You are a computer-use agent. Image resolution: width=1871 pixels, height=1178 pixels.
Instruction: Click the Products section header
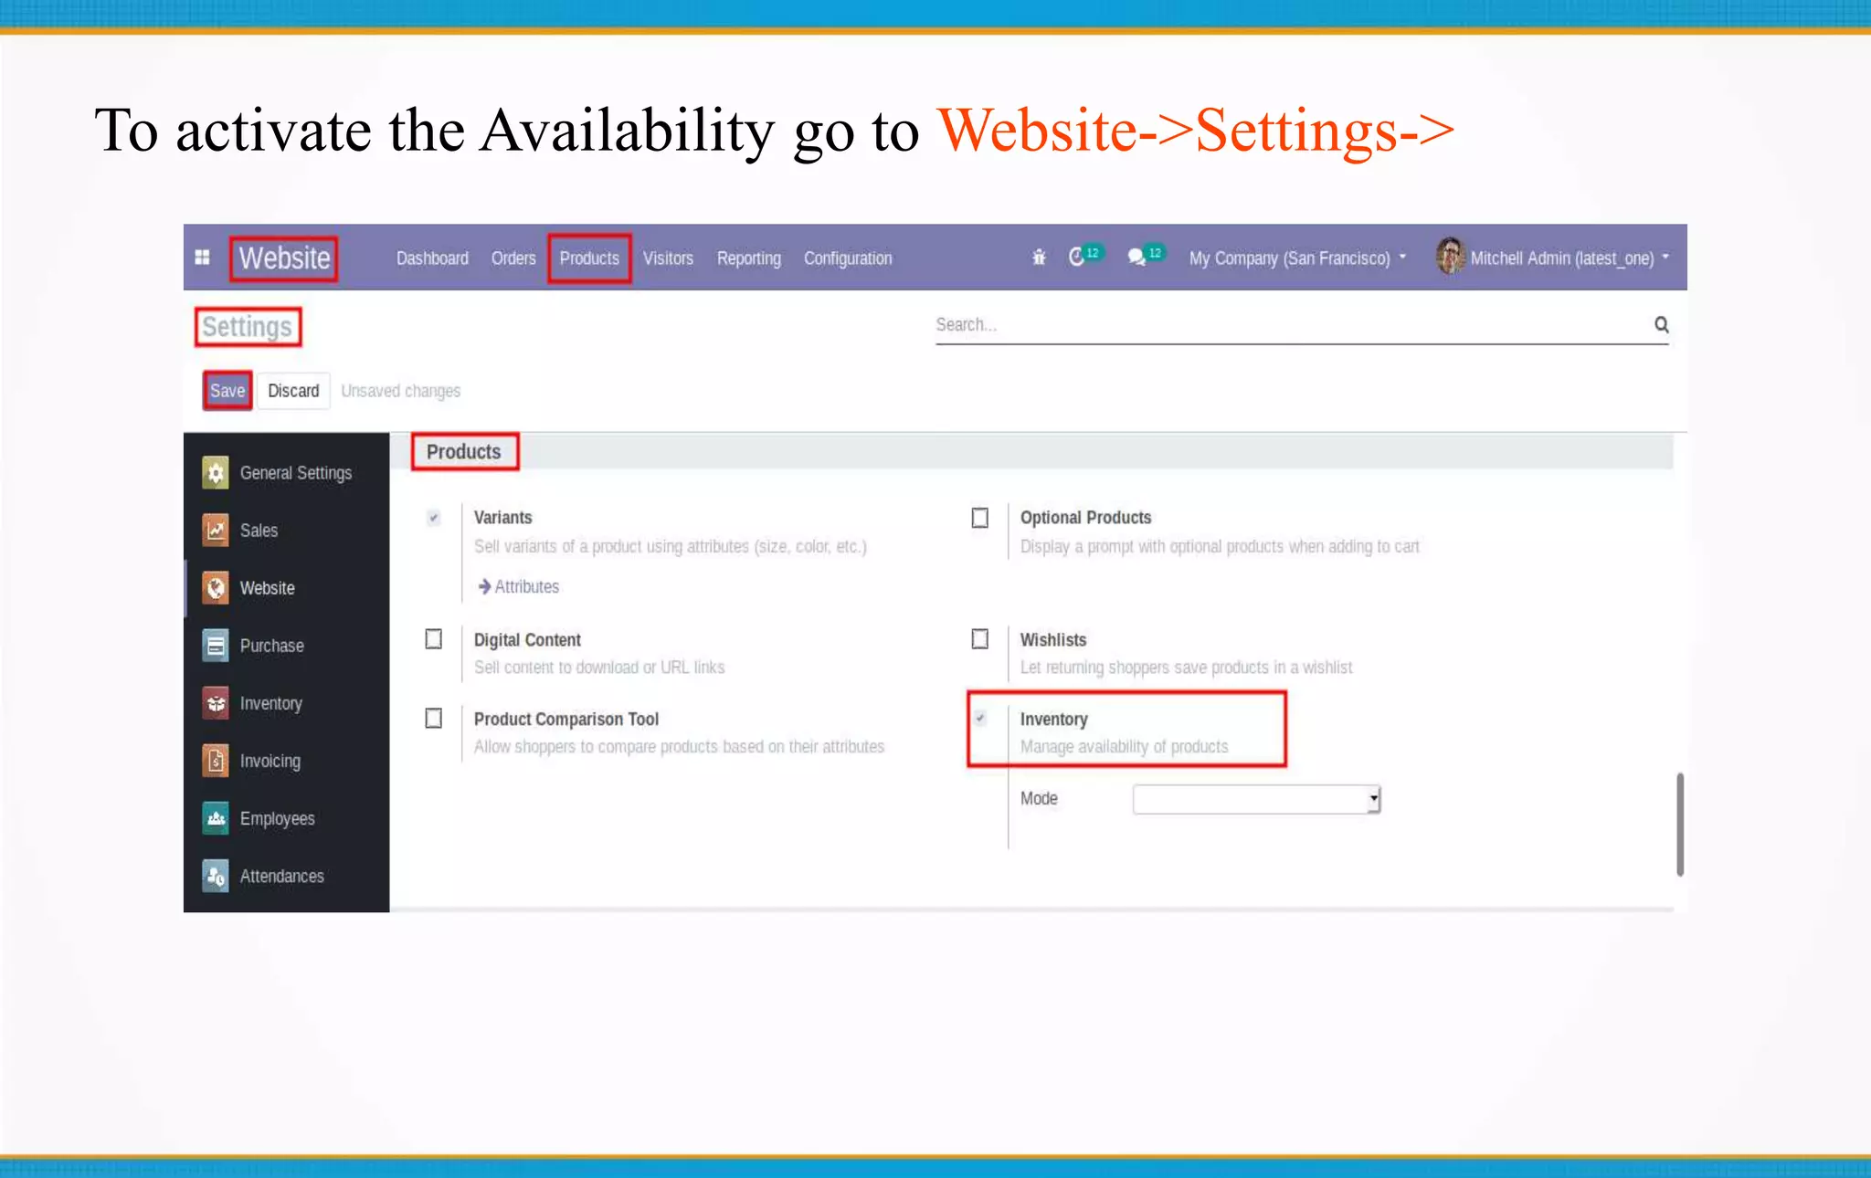(463, 452)
